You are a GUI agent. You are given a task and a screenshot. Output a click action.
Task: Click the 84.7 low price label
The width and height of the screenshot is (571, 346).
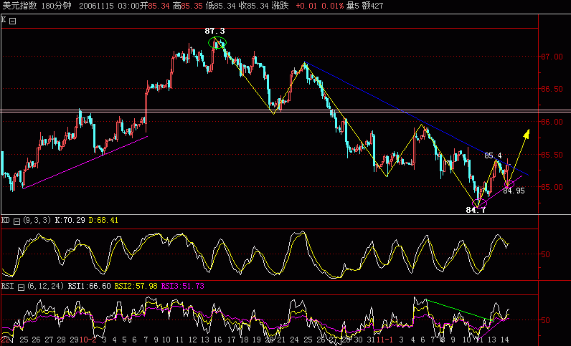click(476, 210)
